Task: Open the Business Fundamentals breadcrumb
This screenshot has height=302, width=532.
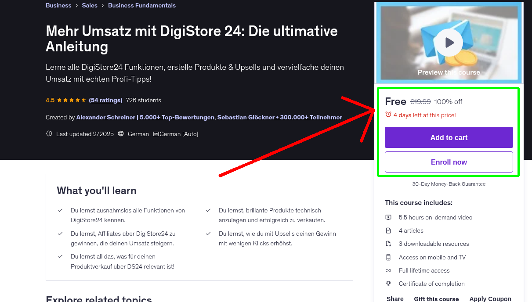Action: click(142, 5)
